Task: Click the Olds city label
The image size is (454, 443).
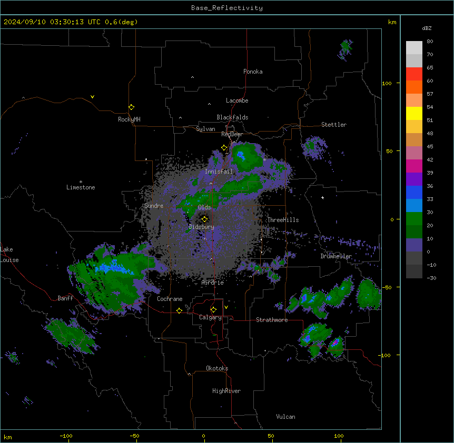Action: click(x=204, y=207)
